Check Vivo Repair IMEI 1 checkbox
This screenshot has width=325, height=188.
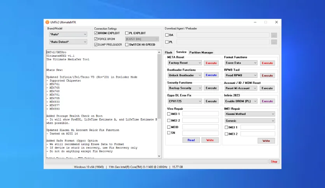[x=169, y=114]
